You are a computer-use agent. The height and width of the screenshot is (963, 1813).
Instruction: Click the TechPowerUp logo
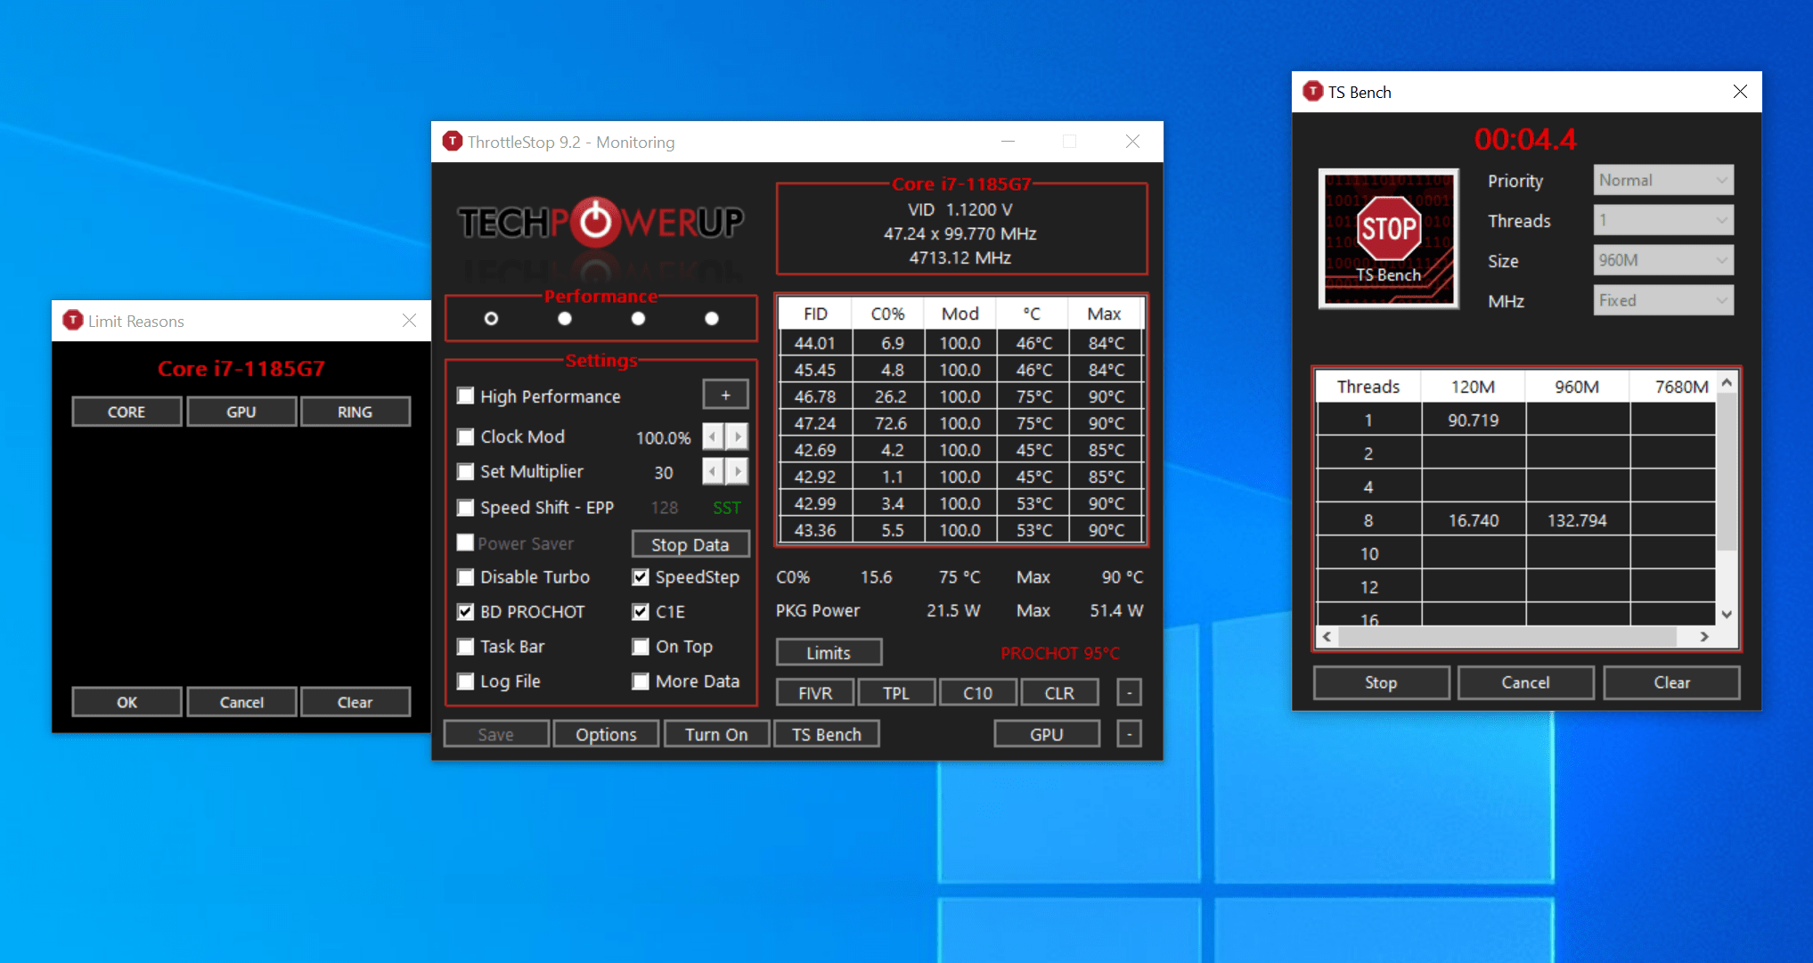coord(601,223)
